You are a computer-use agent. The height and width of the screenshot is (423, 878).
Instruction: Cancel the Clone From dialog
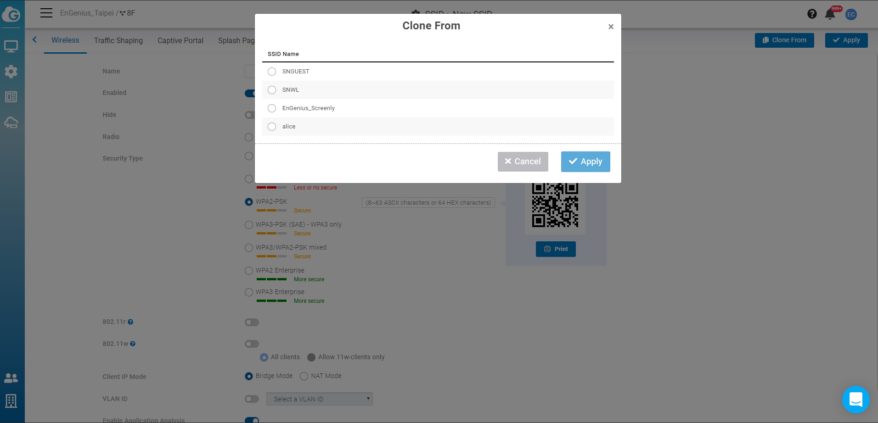523,161
